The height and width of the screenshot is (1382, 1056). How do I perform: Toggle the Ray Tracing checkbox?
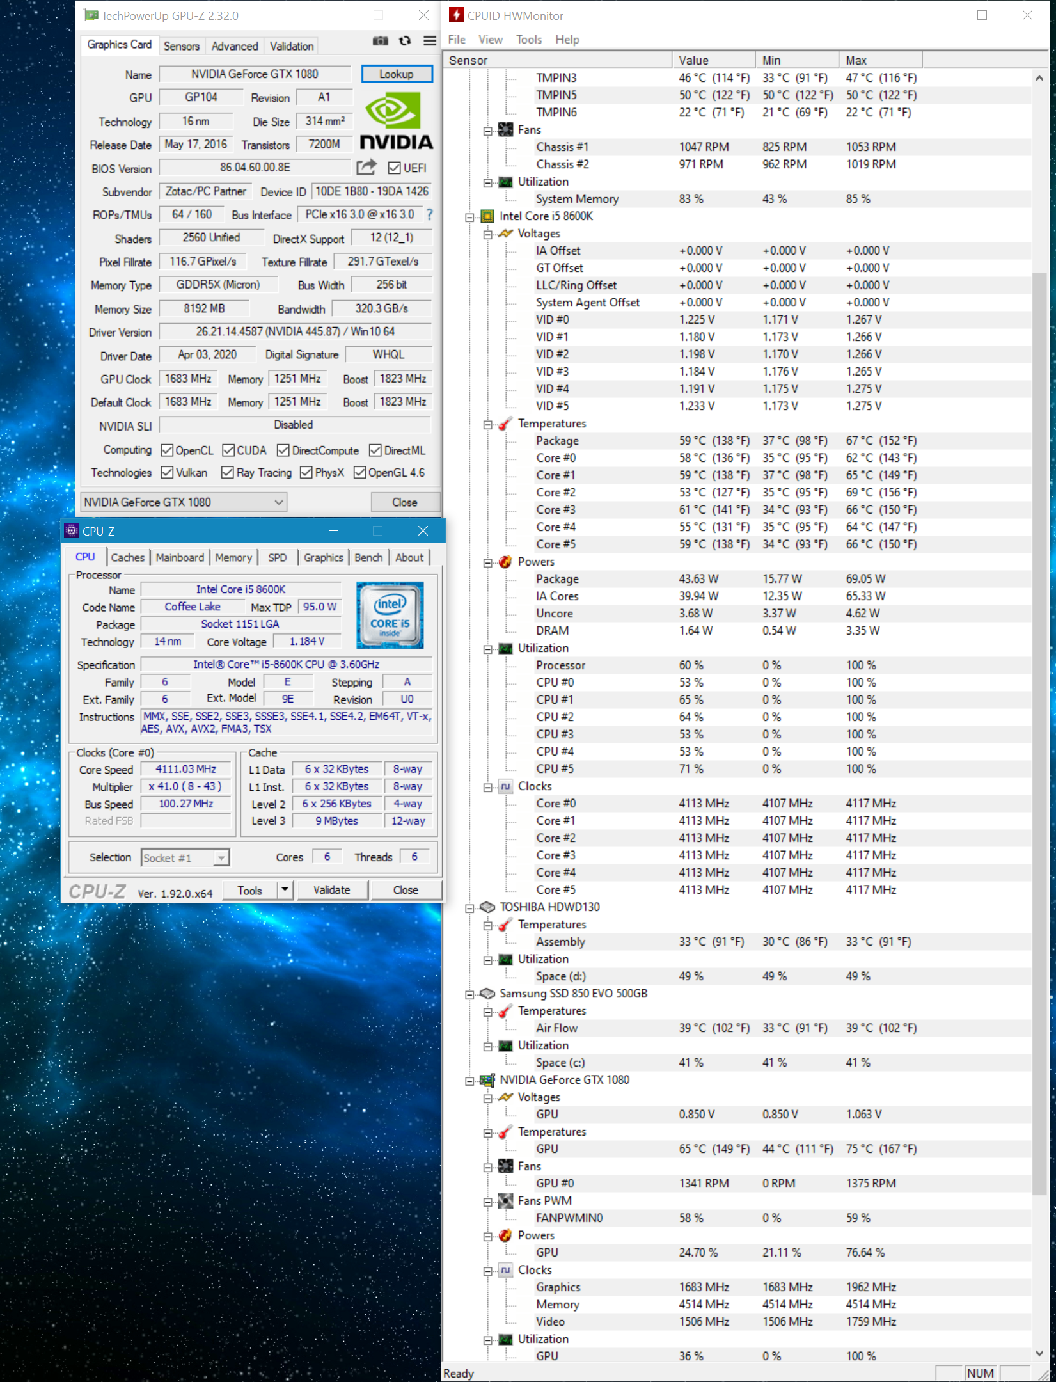point(227,473)
